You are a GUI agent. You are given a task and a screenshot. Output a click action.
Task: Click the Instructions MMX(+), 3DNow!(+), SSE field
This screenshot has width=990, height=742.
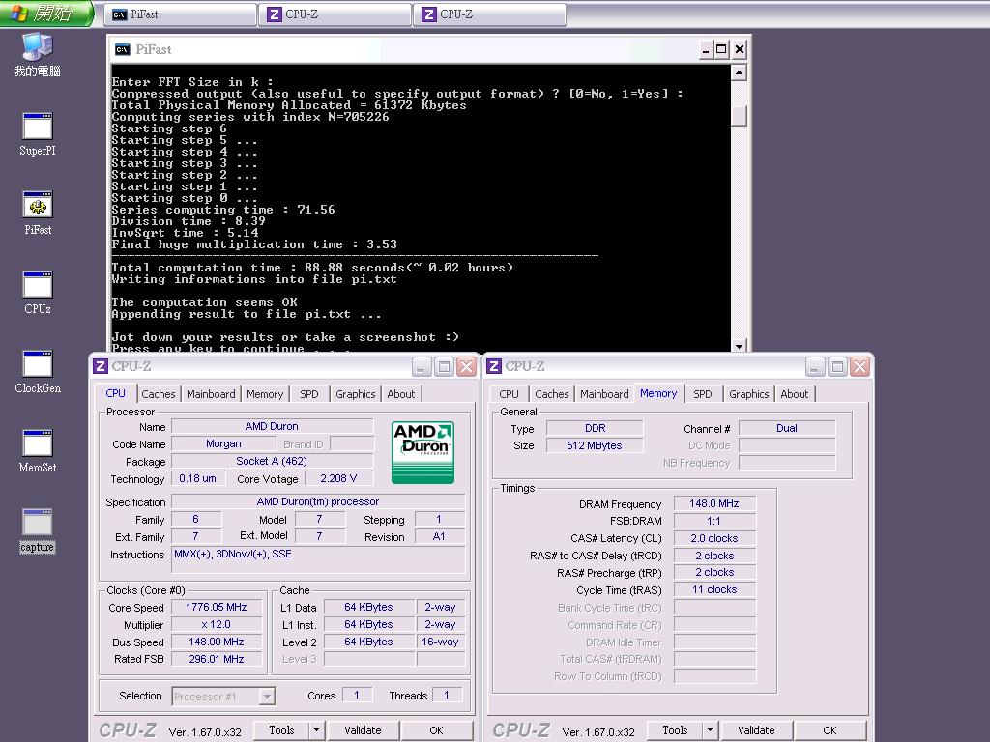[318, 559]
